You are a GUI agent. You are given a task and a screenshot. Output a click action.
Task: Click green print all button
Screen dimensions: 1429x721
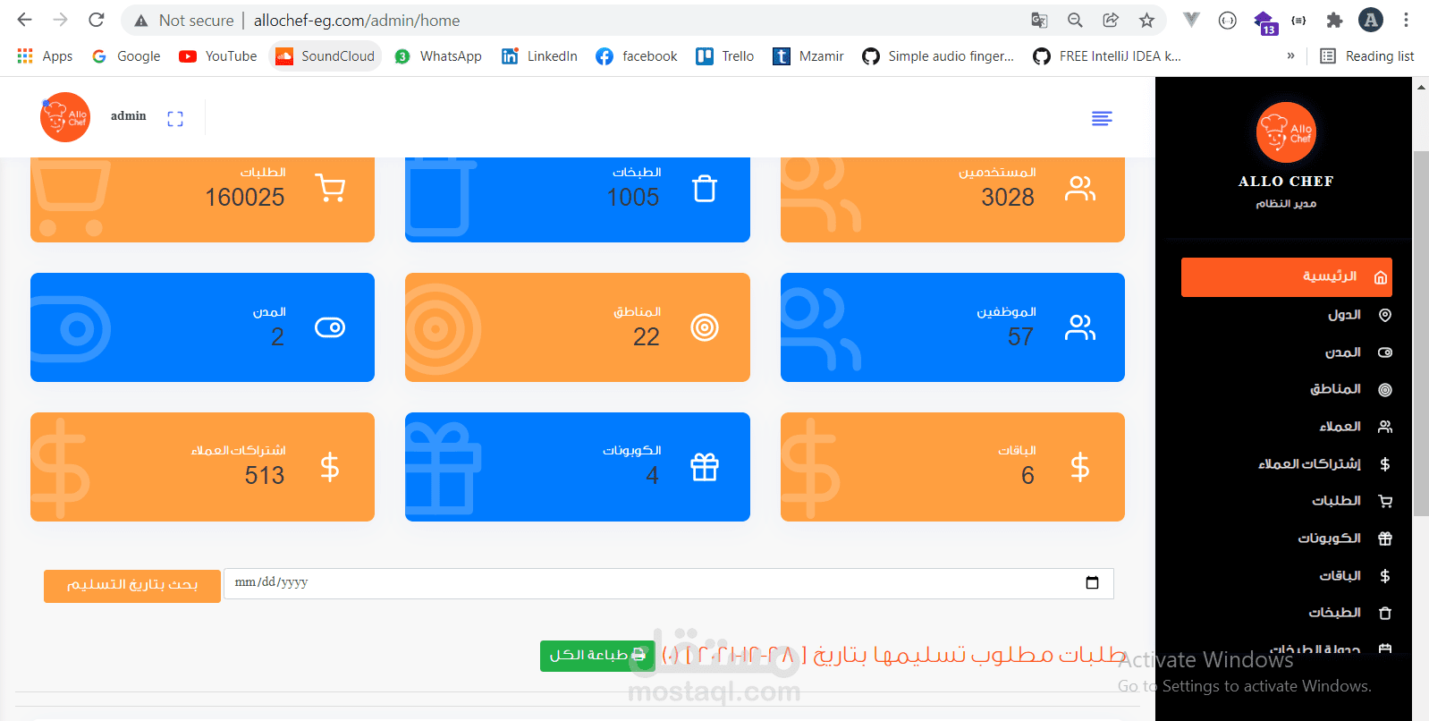click(597, 656)
